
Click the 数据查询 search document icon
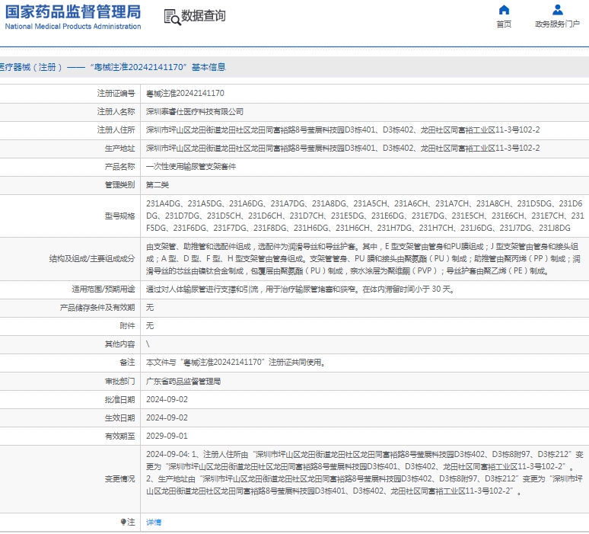(x=173, y=17)
